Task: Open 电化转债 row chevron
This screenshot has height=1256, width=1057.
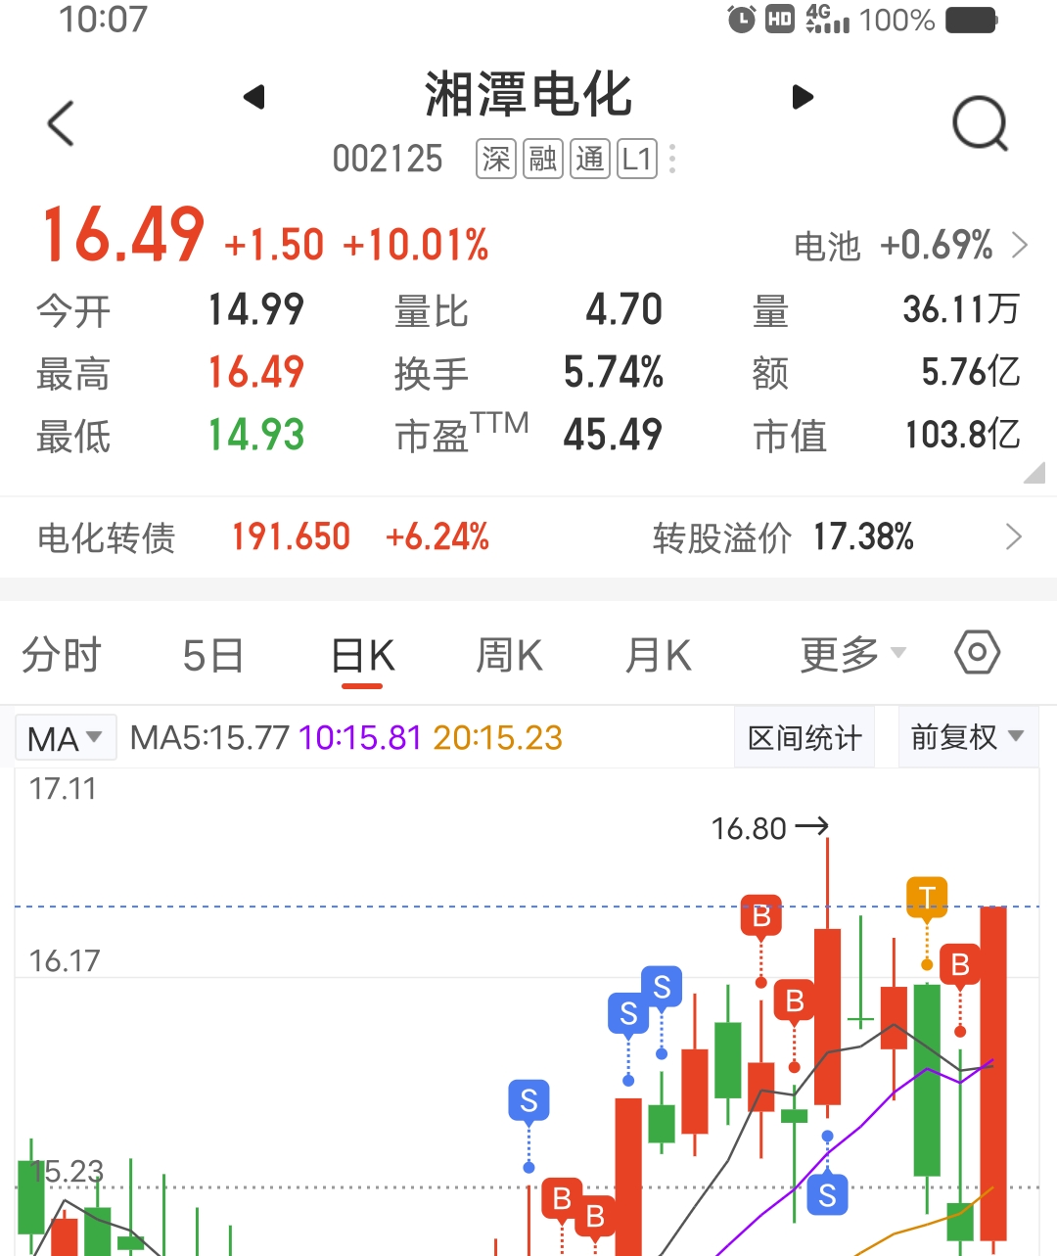Action: tap(1014, 536)
